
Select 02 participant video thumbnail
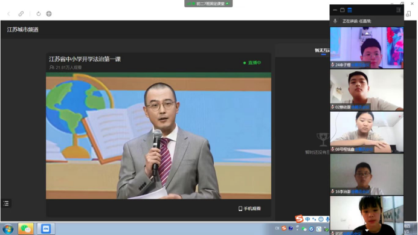pos(367,89)
